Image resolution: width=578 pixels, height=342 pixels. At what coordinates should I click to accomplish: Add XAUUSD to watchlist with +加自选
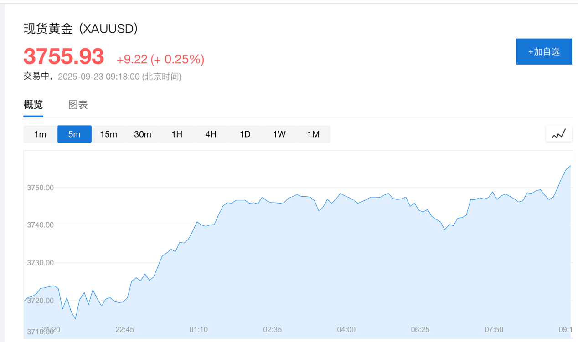coord(543,51)
